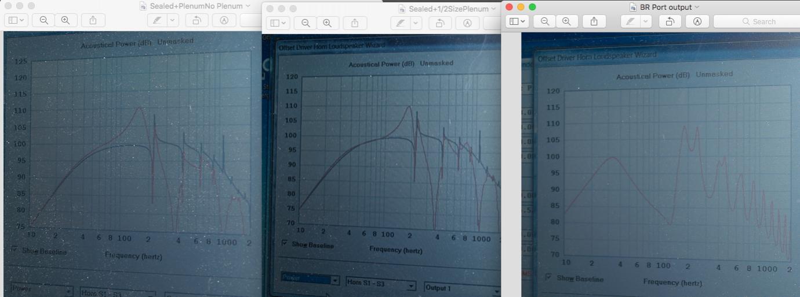This screenshot has height=297, width=800.
Task: Share the Sealed+1/2SizePlenum image
Action: tap(355, 23)
